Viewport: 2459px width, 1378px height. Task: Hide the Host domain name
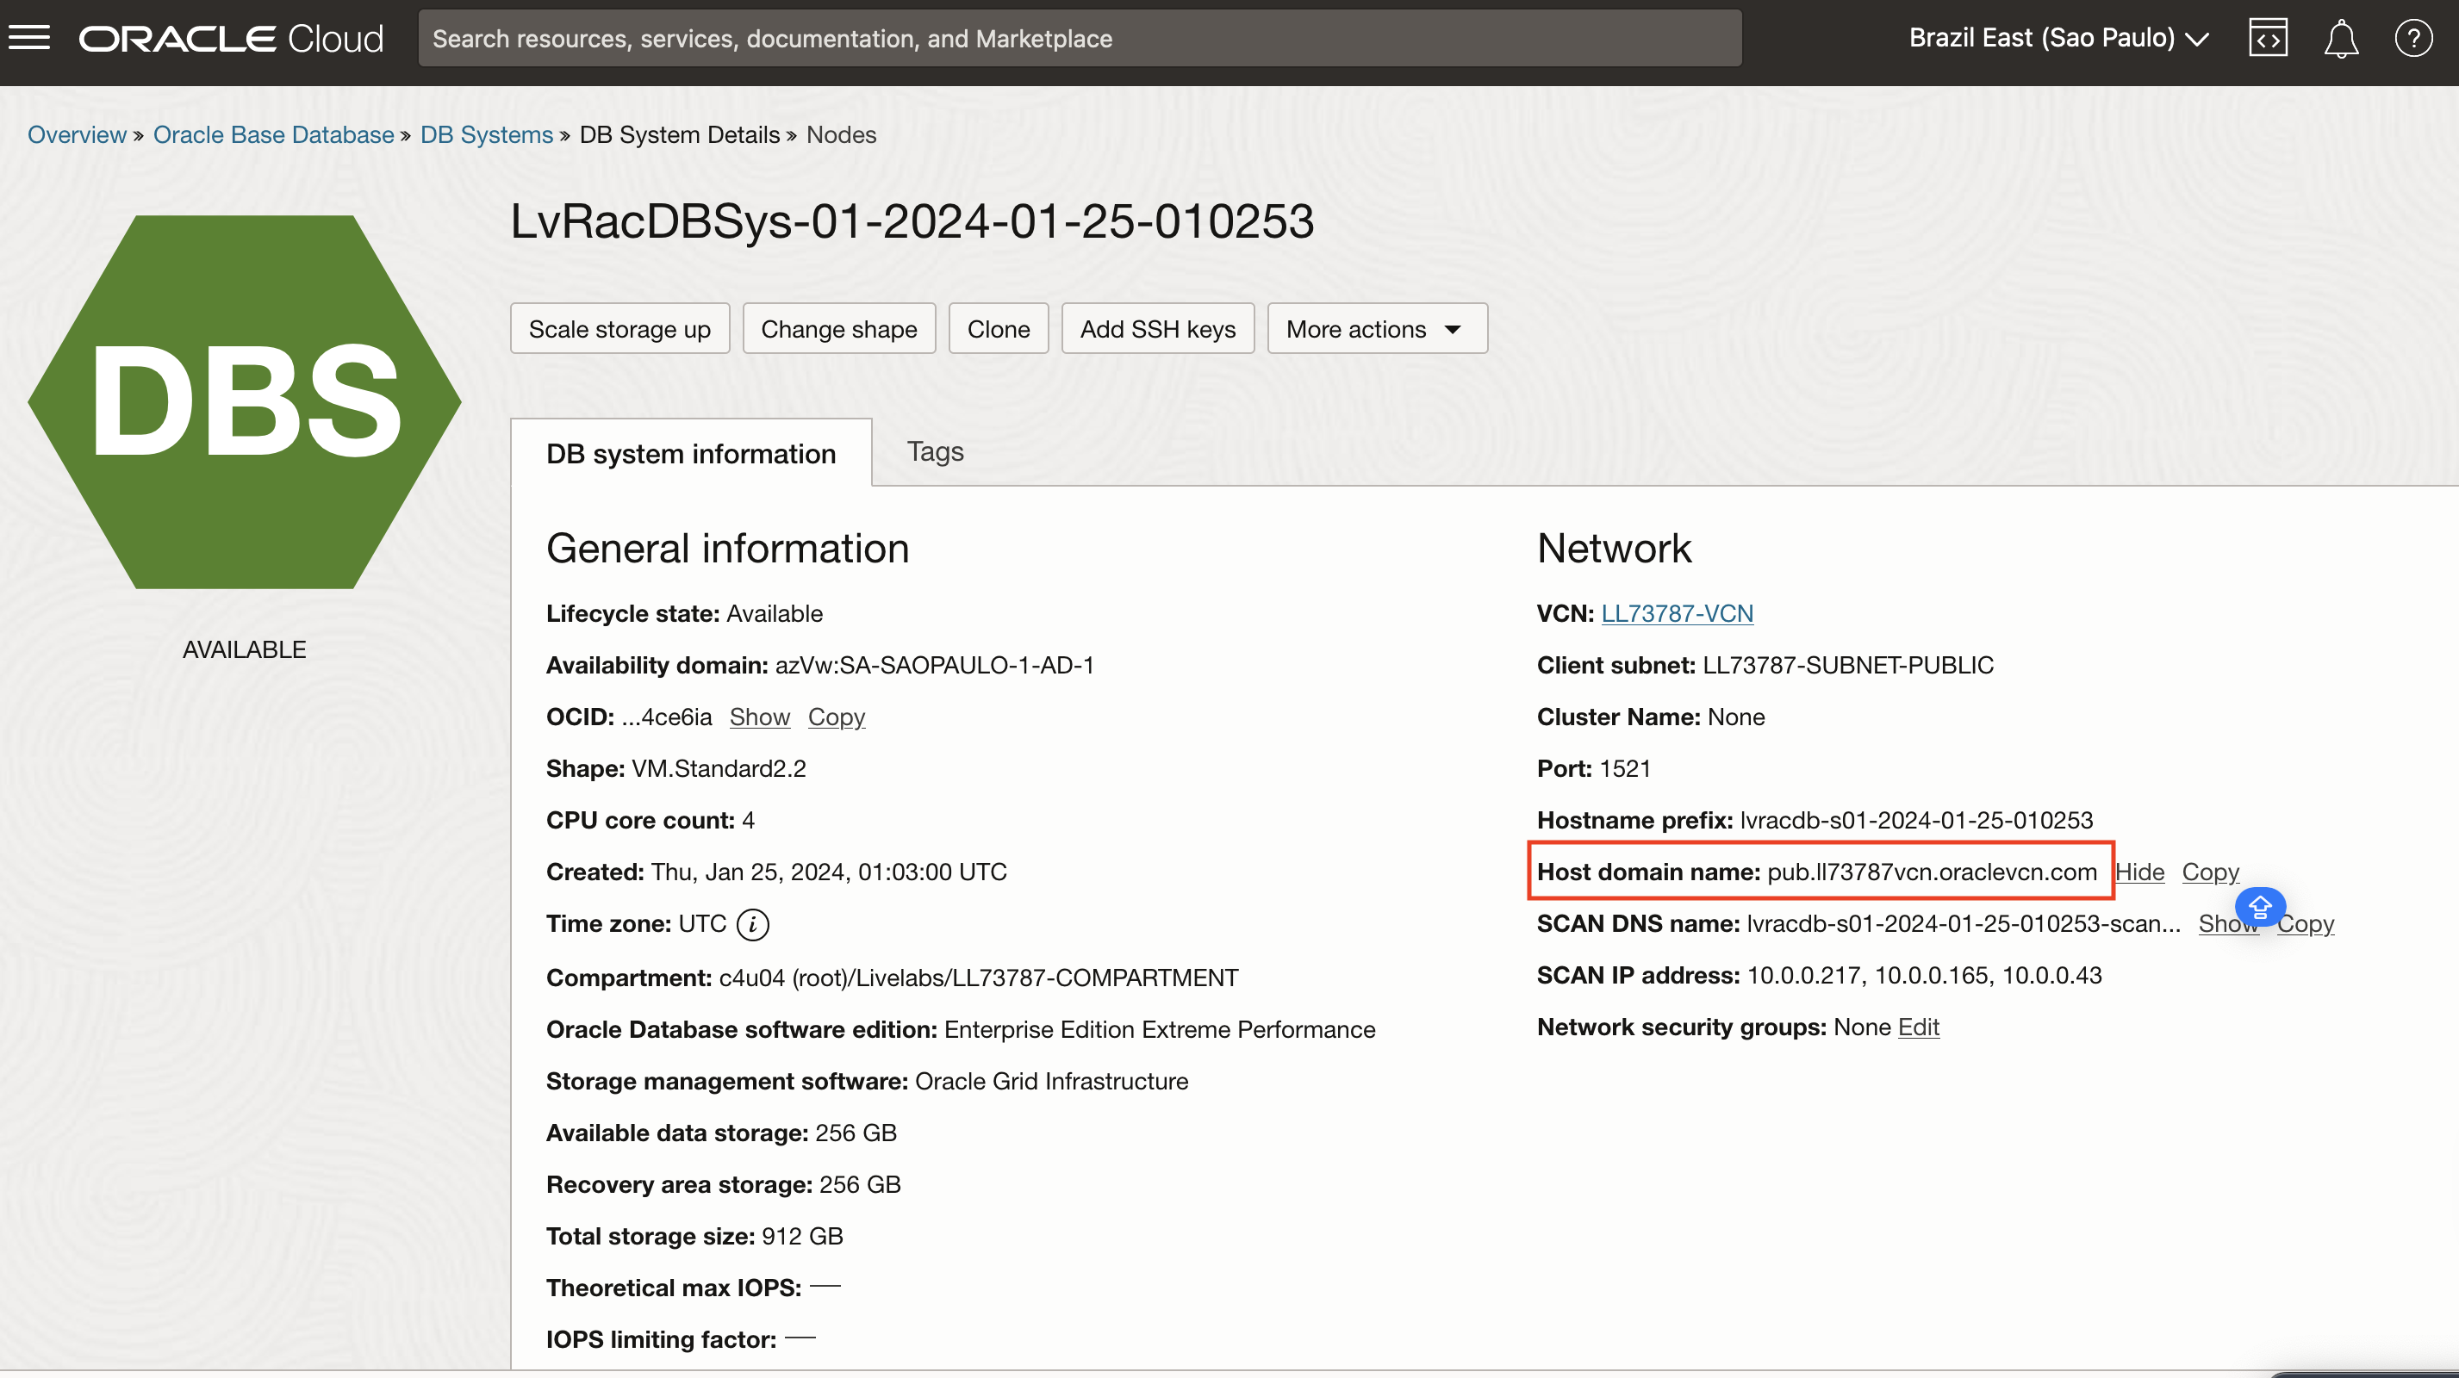pyautogui.click(x=2139, y=872)
